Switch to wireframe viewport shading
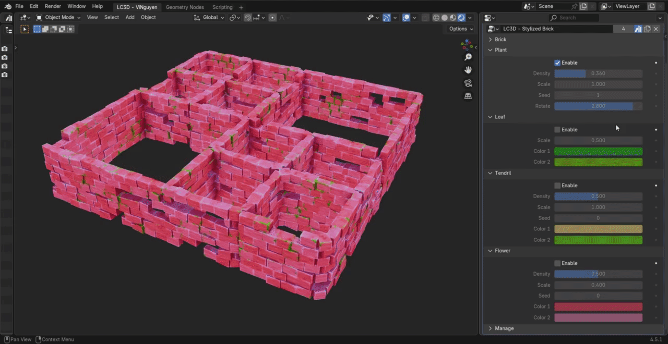The width and height of the screenshot is (668, 344). [436, 17]
